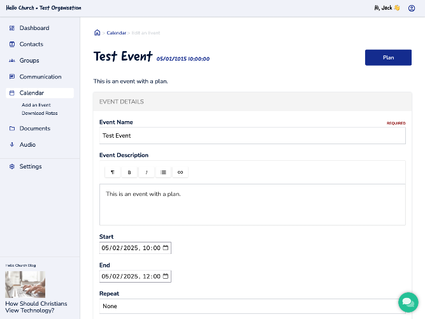Open the paragraph format tool
425x319 pixels.
(113, 172)
